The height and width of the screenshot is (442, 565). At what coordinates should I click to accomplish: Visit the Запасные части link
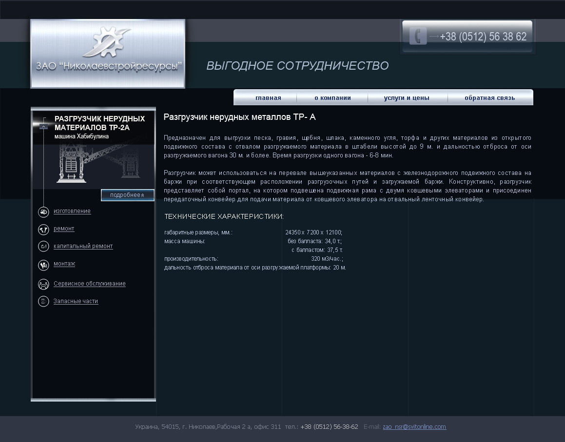76,301
